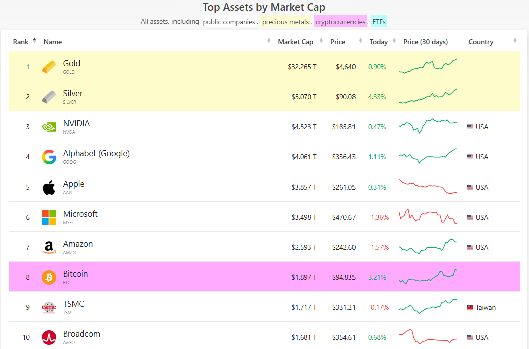Click the NVIDIA logo icon
This screenshot has width=529, height=349.
click(x=49, y=127)
